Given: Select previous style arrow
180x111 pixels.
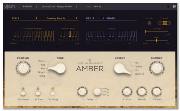Looking at the screenshot, I should point(37,18).
